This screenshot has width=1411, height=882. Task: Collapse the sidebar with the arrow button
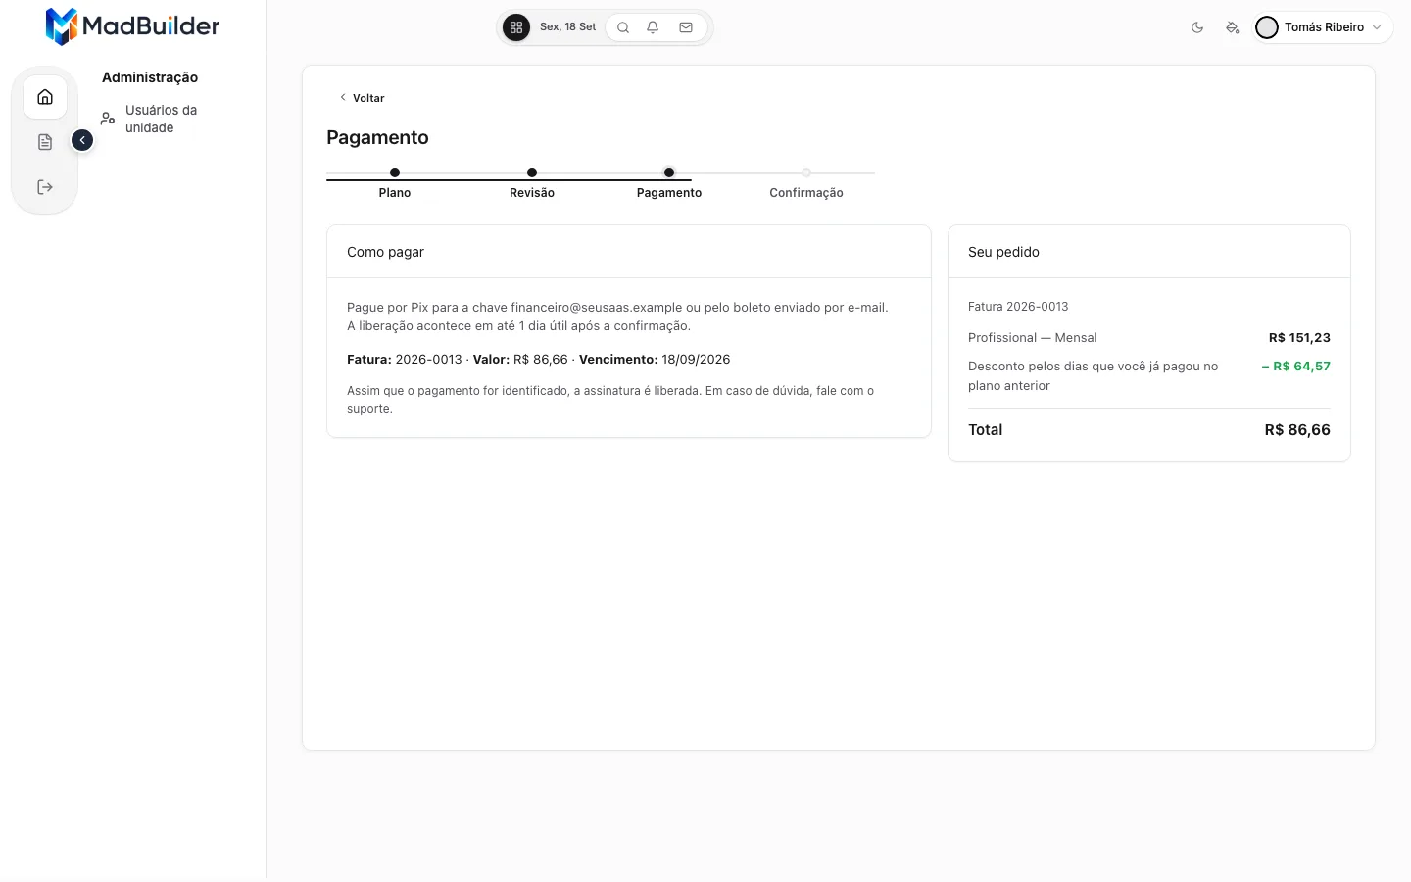[82, 140]
